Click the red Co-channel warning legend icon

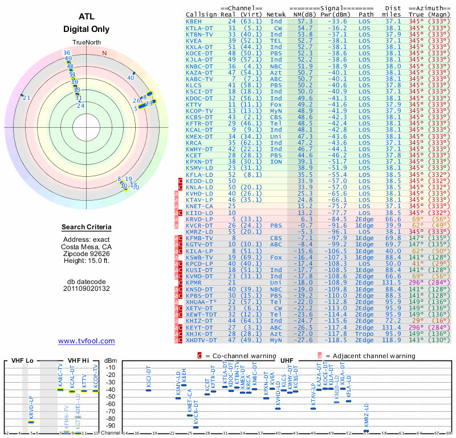pos(199,356)
